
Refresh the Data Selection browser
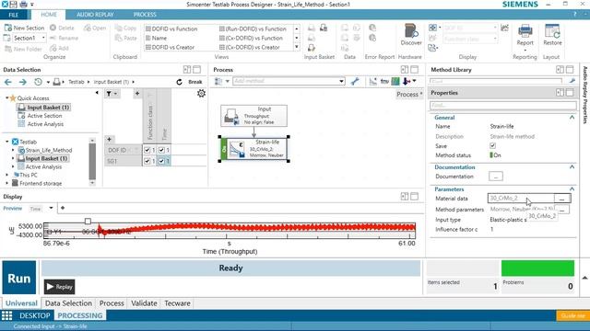[x=179, y=82]
